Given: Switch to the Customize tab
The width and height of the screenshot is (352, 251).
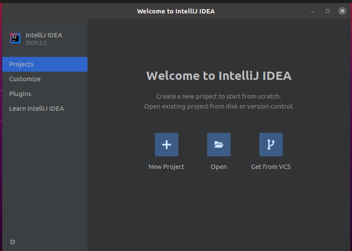Looking at the screenshot, I should click(x=45, y=79).
